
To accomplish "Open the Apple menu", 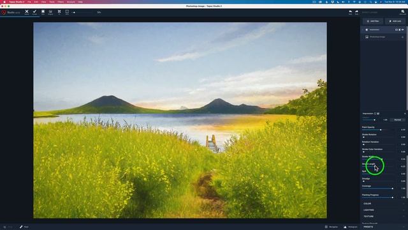I will (4, 2).
